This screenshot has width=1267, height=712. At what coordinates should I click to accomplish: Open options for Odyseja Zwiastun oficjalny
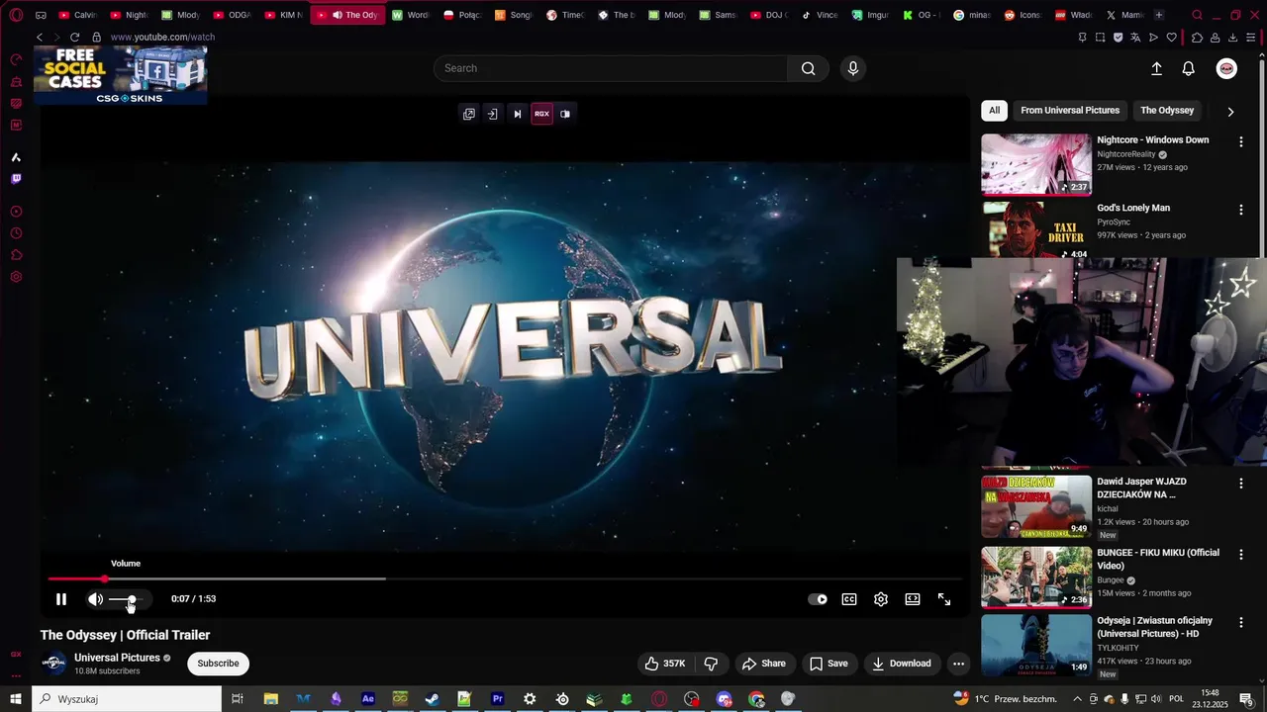[x=1240, y=623]
